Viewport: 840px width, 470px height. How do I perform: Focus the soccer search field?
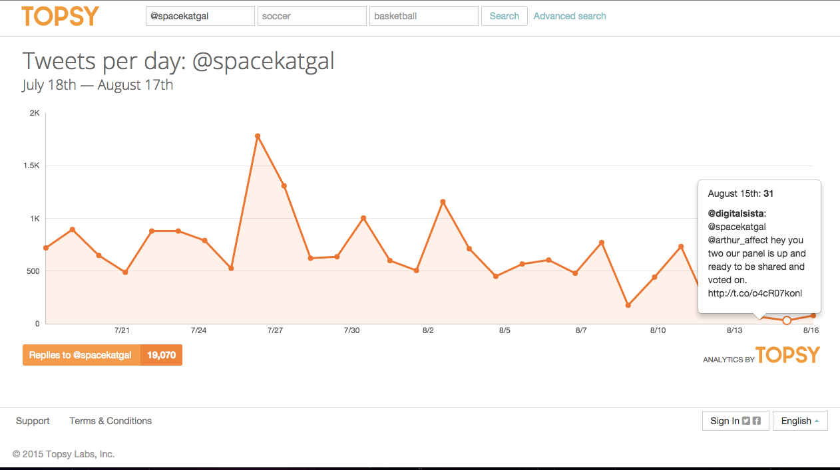(312, 16)
